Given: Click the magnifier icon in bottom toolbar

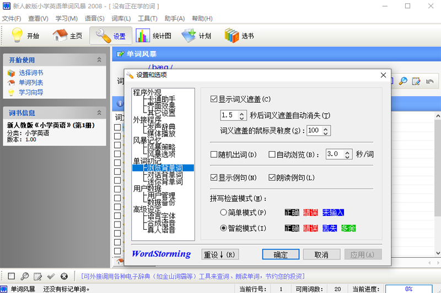Looking at the screenshot, I should [24, 276].
